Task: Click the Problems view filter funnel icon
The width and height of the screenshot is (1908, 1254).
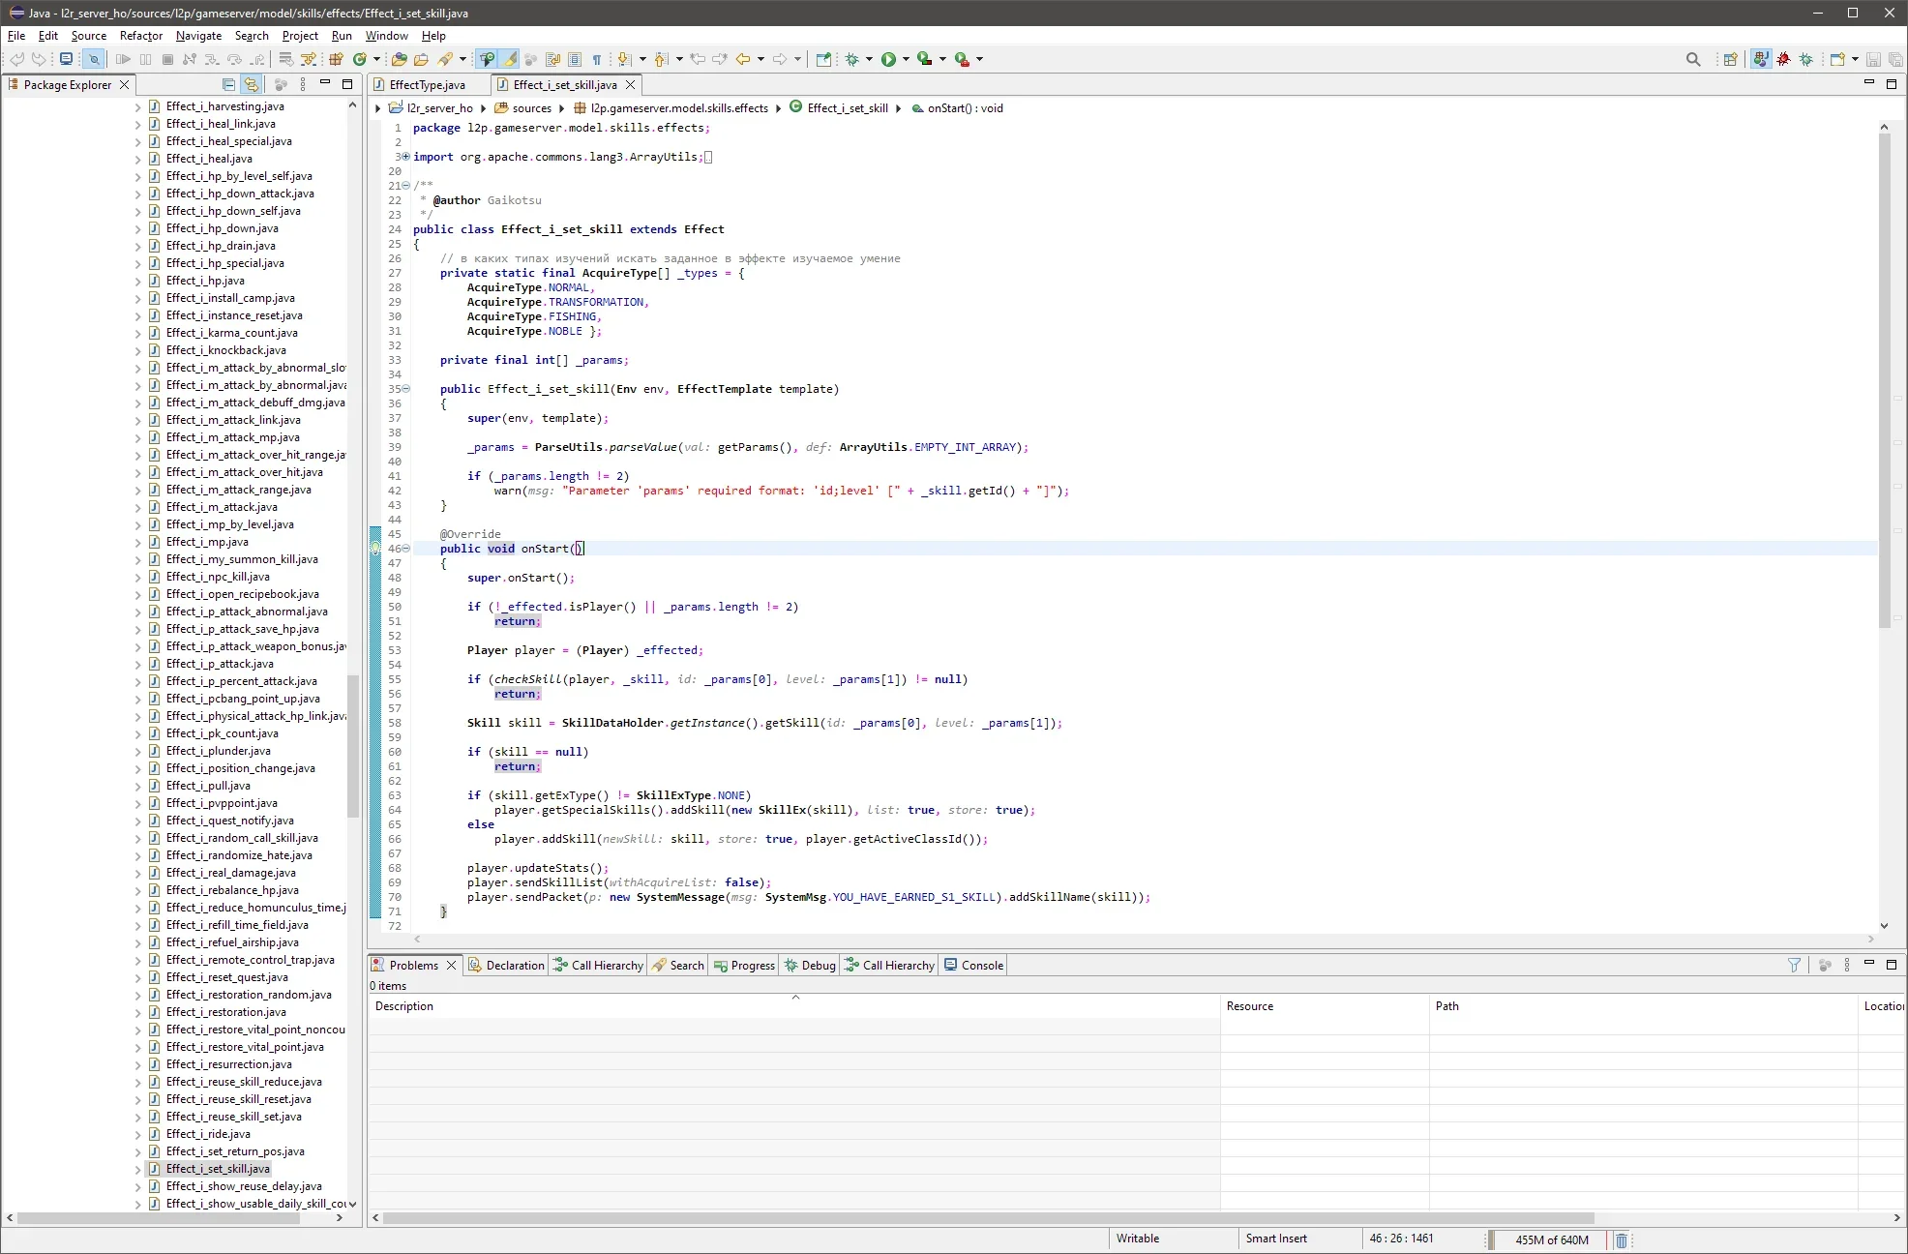Action: coord(1794,965)
